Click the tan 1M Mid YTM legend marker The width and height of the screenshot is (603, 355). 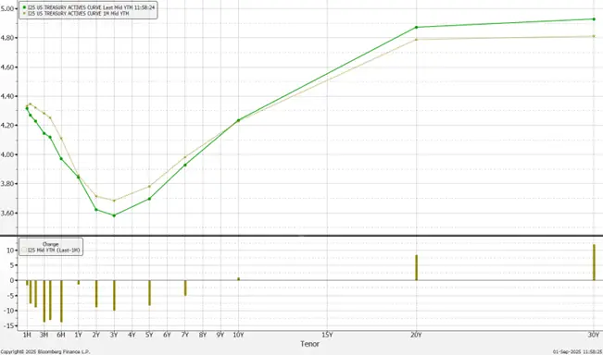point(25,14)
